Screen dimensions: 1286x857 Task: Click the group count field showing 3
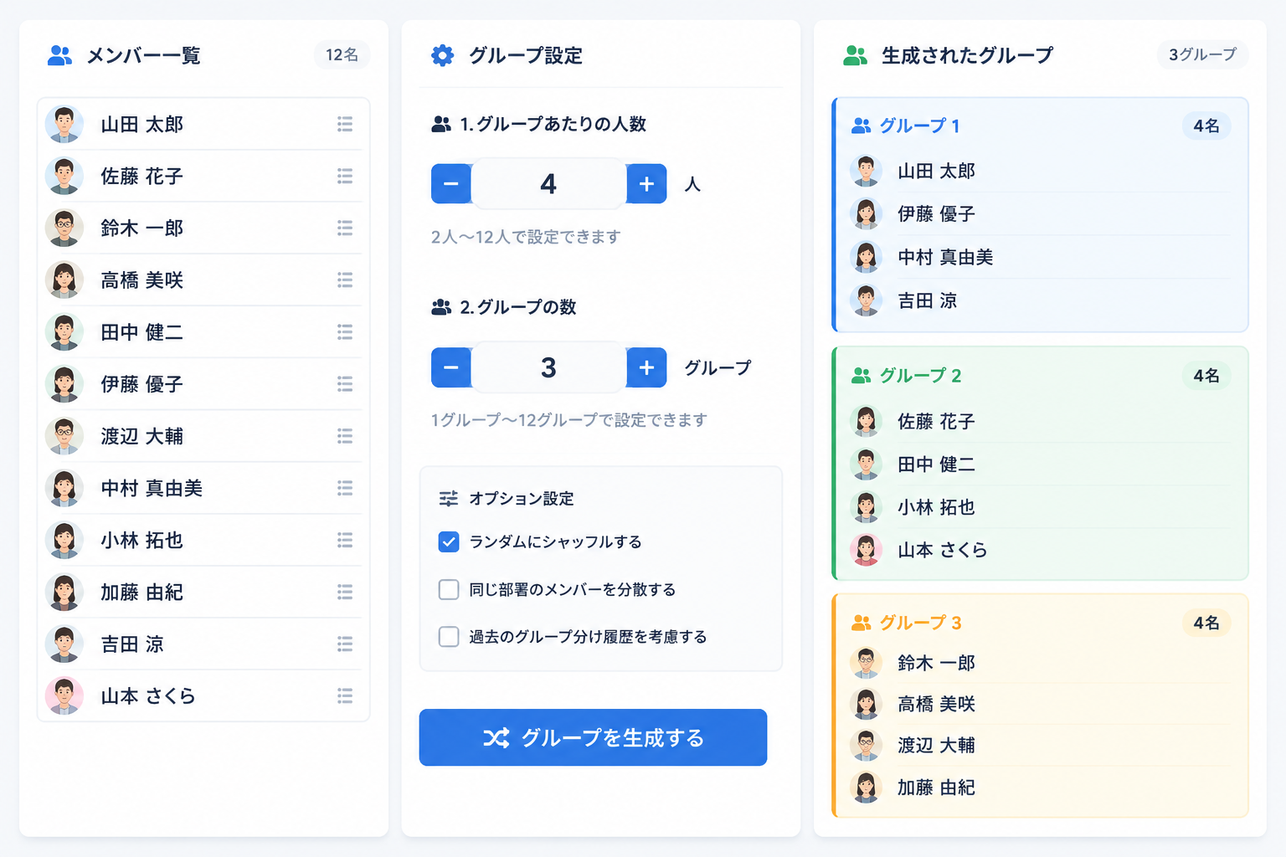click(x=548, y=367)
